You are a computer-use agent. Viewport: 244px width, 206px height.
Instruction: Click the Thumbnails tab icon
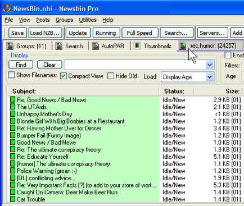coord(137,45)
